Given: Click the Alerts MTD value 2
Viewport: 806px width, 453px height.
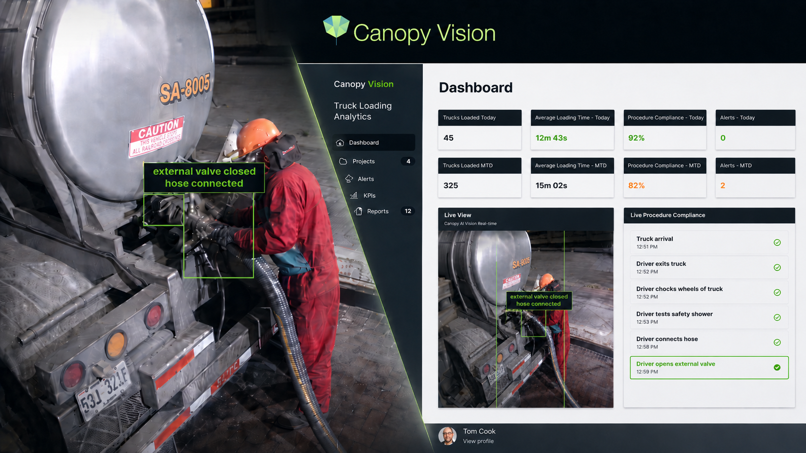Looking at the screenshot, I should click(x=723, y=186).
